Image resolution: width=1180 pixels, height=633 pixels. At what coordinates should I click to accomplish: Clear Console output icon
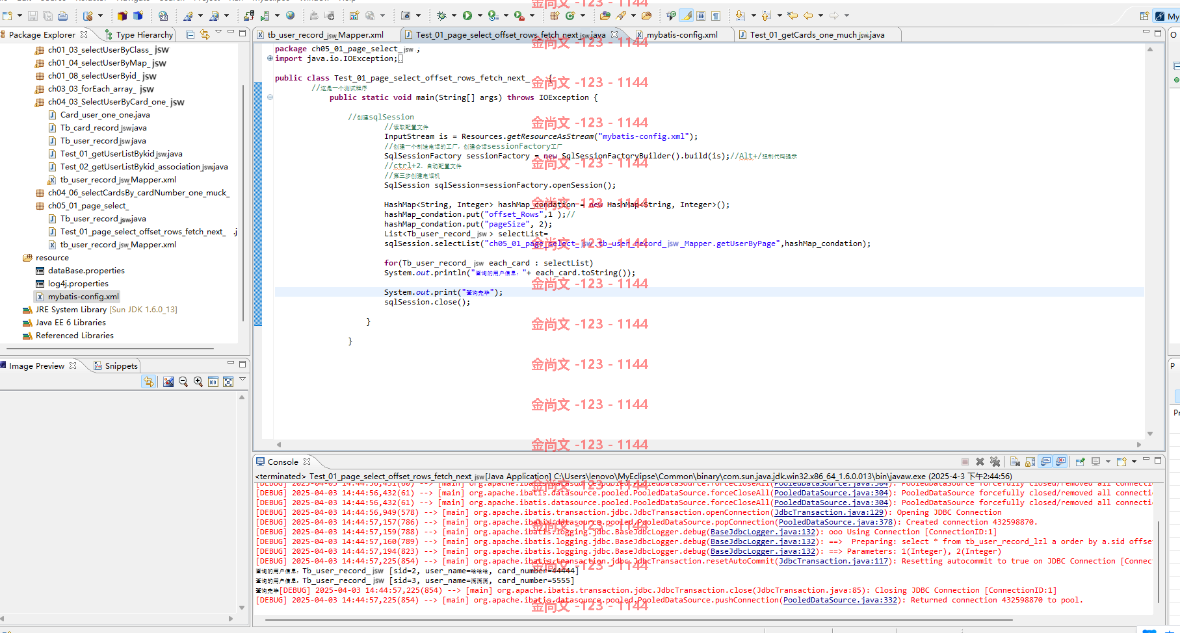click(1015, 462)
